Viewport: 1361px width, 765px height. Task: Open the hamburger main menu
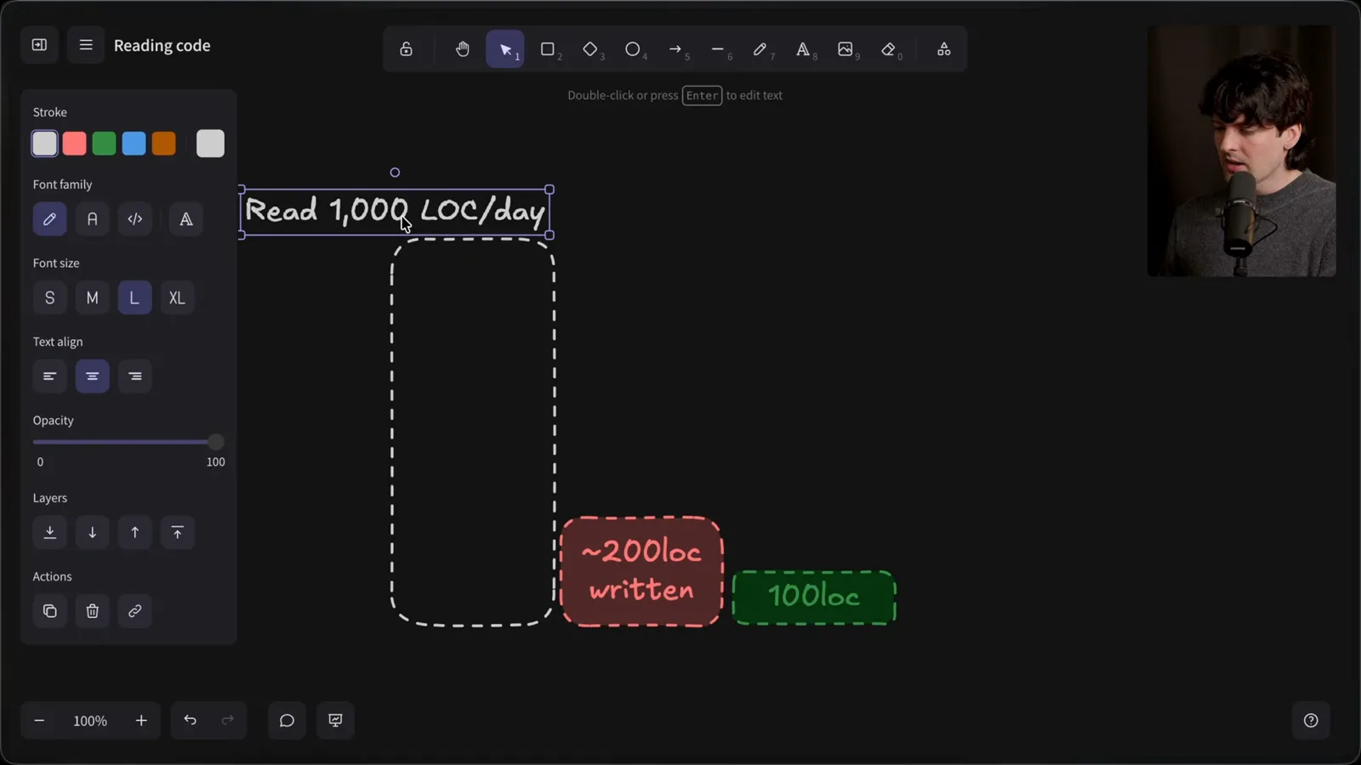click(x=86, y=45)
